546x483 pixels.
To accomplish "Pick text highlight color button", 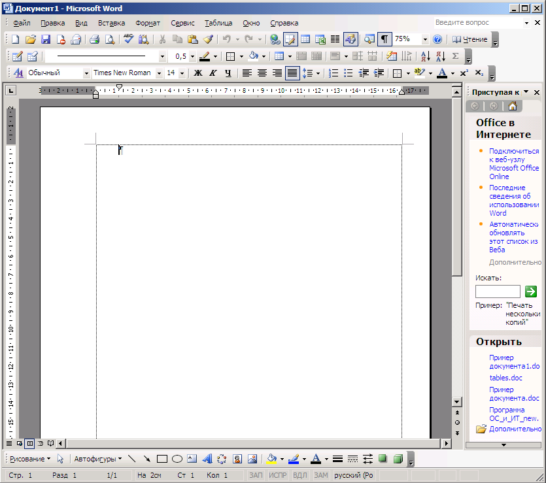I will tap(420, 73).
